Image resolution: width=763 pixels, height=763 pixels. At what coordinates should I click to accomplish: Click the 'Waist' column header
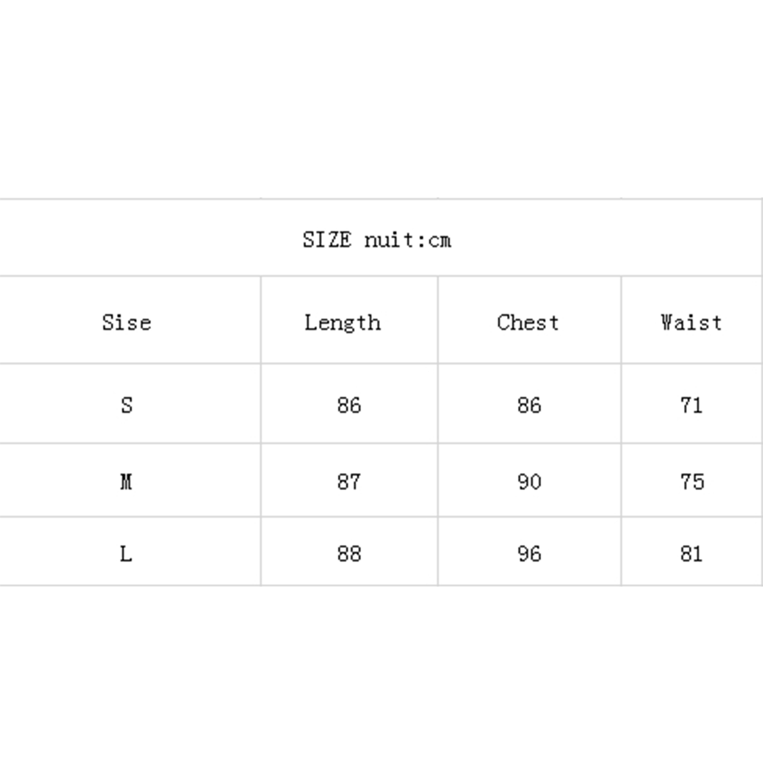click(691, 323)
